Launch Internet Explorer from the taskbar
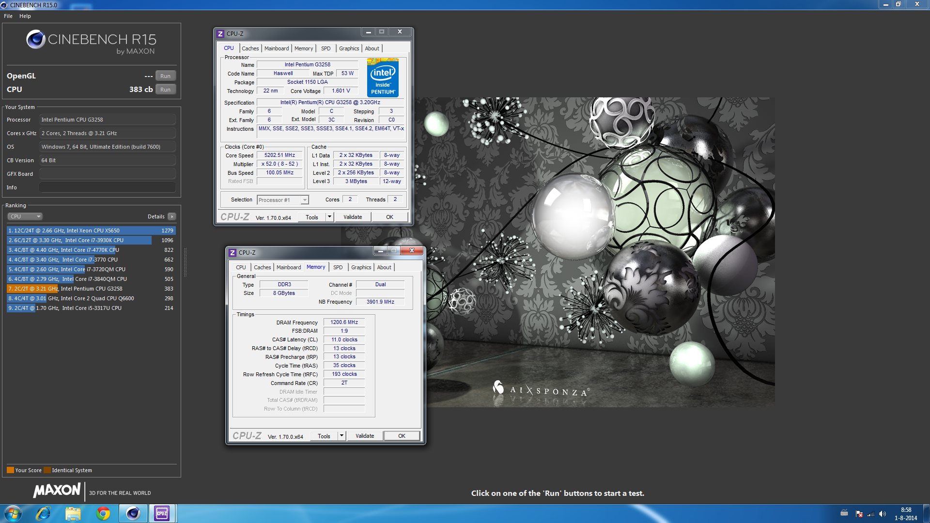The image size is (930, 523). pyautogui.click(x=43, y=513)
